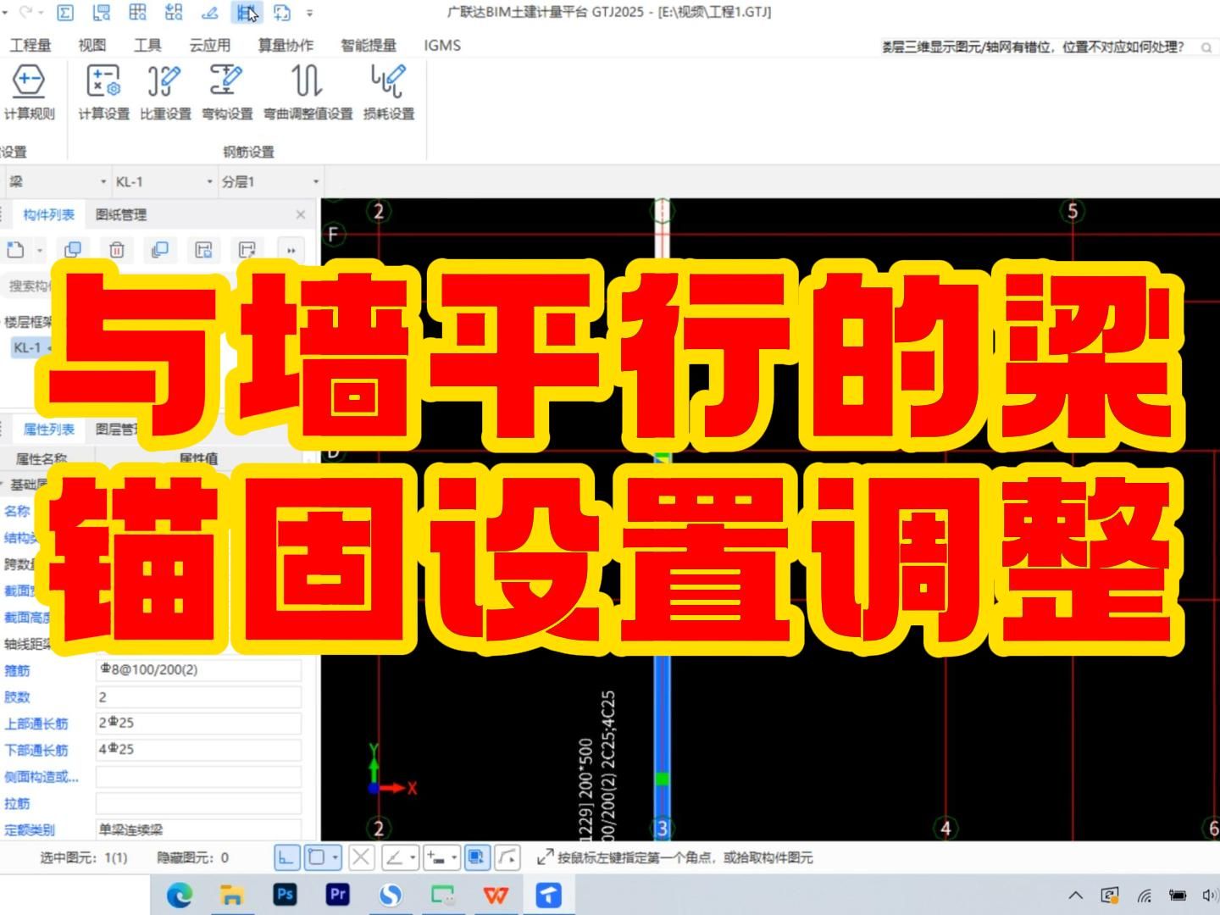Expand the 分层1 layer dropdown
The height and width of the screenshot is (915, 1220).
pyautogui.click(x=313, y=180)
